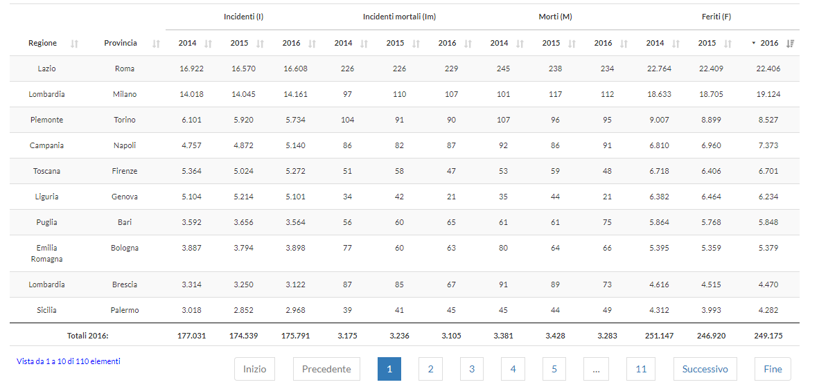Sort Incidenti 2014 column via arrows icon
This screenshot has height=389, width=819.
click(208, 44)
